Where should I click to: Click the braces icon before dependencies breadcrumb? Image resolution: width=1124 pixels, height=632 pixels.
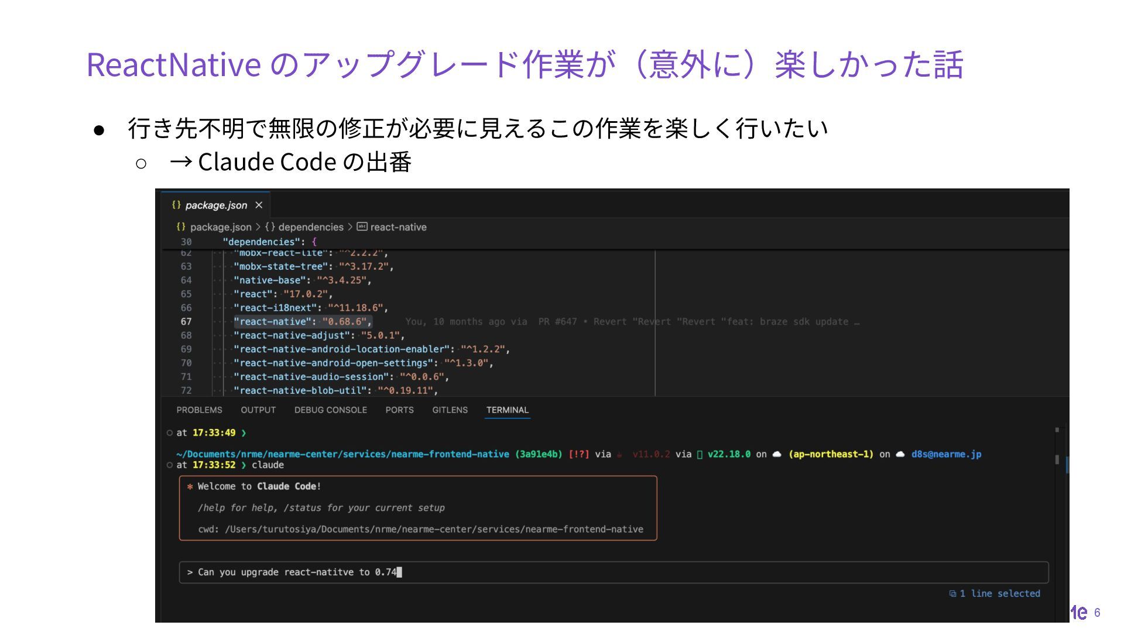coord(270,227)
